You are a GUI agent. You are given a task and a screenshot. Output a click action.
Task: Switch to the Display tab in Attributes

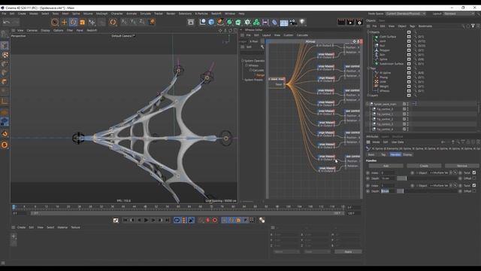point(407,154)
